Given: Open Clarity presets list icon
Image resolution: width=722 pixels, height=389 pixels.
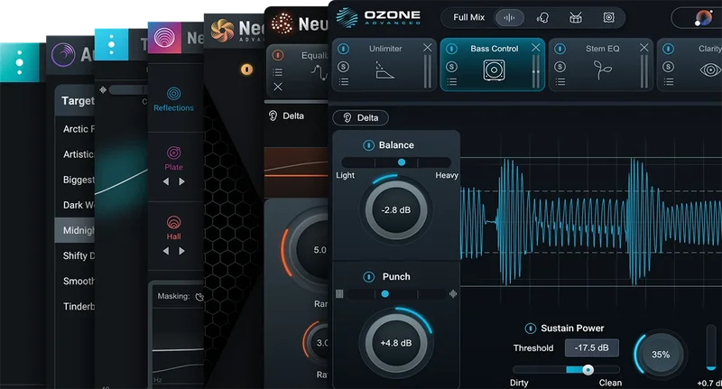Looking at the screenshot, I should click(x=669, y=82).
